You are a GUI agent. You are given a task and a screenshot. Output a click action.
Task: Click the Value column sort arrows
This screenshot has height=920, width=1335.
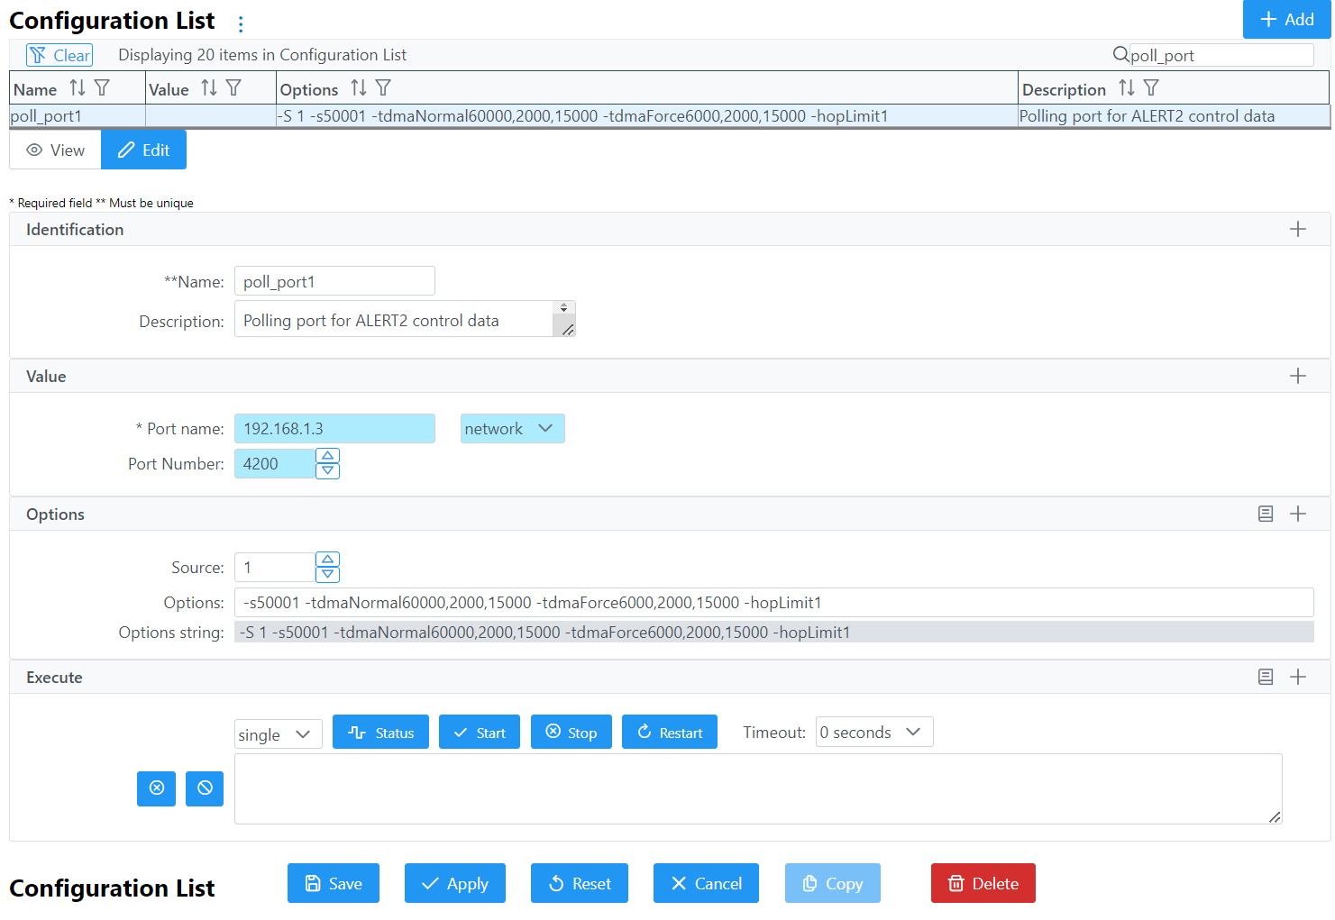[209, 88]
